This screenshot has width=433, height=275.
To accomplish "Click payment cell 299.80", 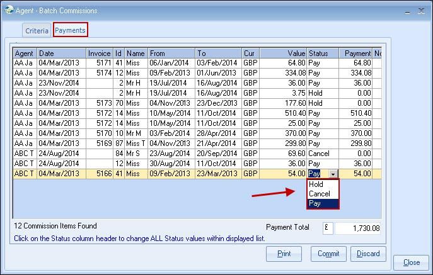I will pos(355,143).
